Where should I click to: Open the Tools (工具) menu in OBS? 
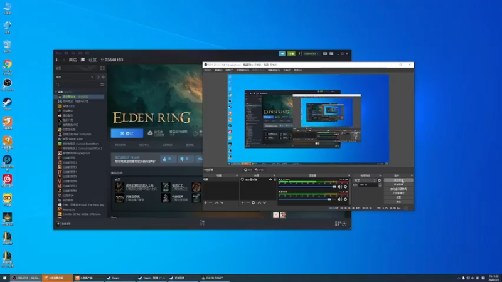pyautogui.click(x=287, y=70)
